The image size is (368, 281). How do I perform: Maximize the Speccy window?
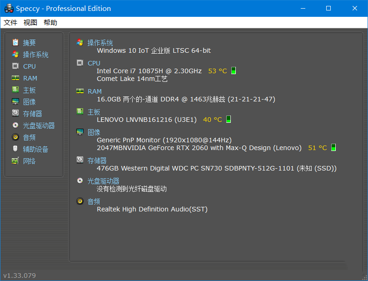[x=328, y=9]
